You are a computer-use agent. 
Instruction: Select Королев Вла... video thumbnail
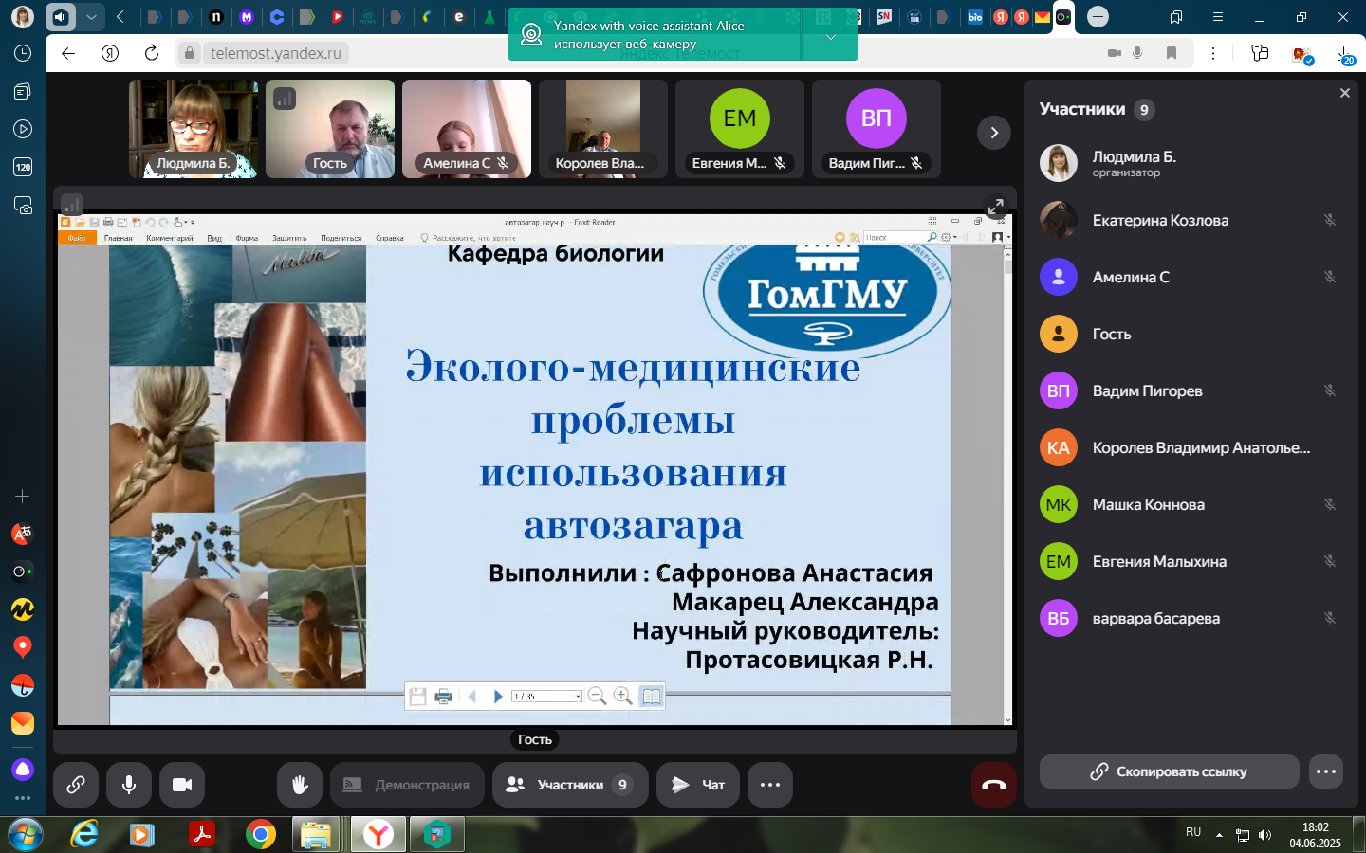603,129
